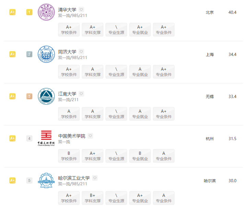Click the Harbin Institute of Technology logo
247x209 pixels.
[x=46, y=181]
